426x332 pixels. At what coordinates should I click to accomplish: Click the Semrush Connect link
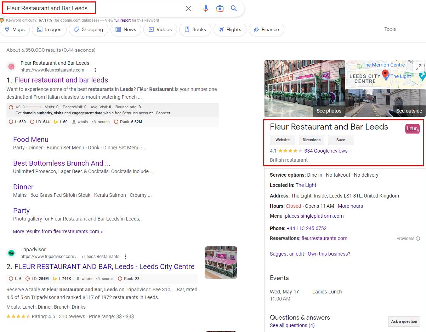(163, 113)
